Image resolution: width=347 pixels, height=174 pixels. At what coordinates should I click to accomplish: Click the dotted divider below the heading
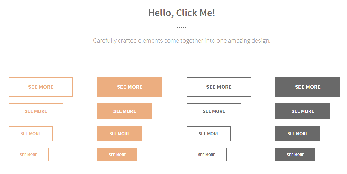point(182,28)
